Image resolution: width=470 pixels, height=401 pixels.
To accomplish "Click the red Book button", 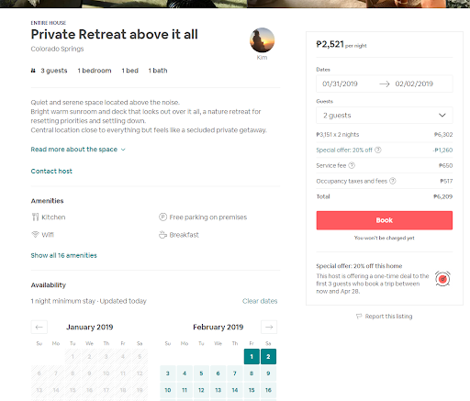I will tap(385, 220).
